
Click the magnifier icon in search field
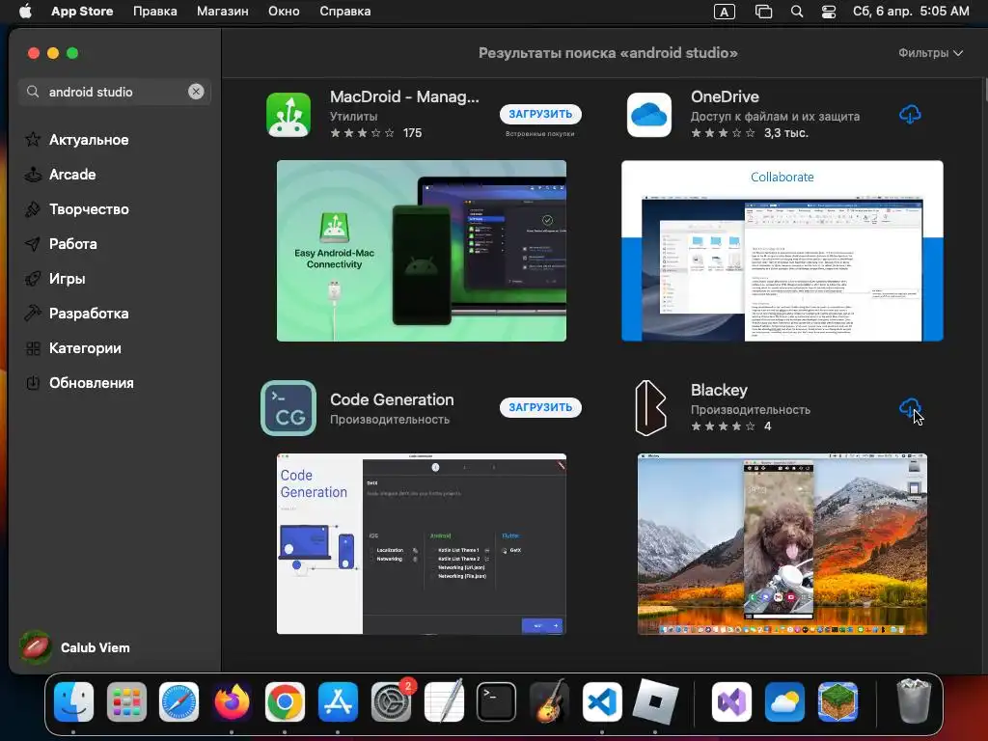tap(33, 92)
